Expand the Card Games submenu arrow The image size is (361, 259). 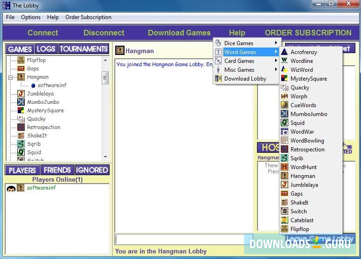click(276, 61)
